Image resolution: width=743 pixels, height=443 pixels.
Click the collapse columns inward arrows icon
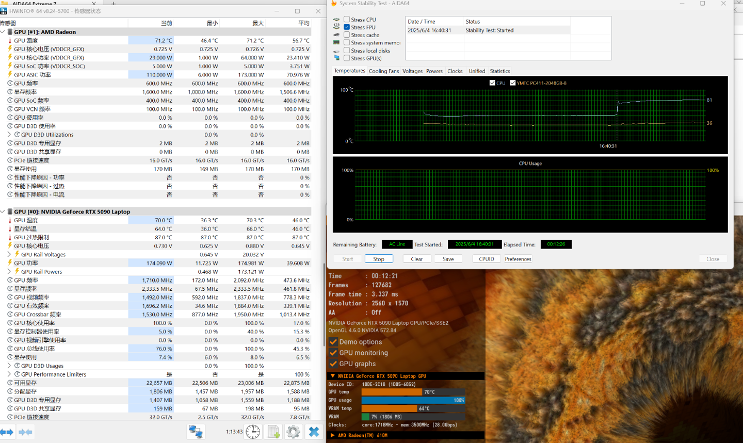click(25, 432)
